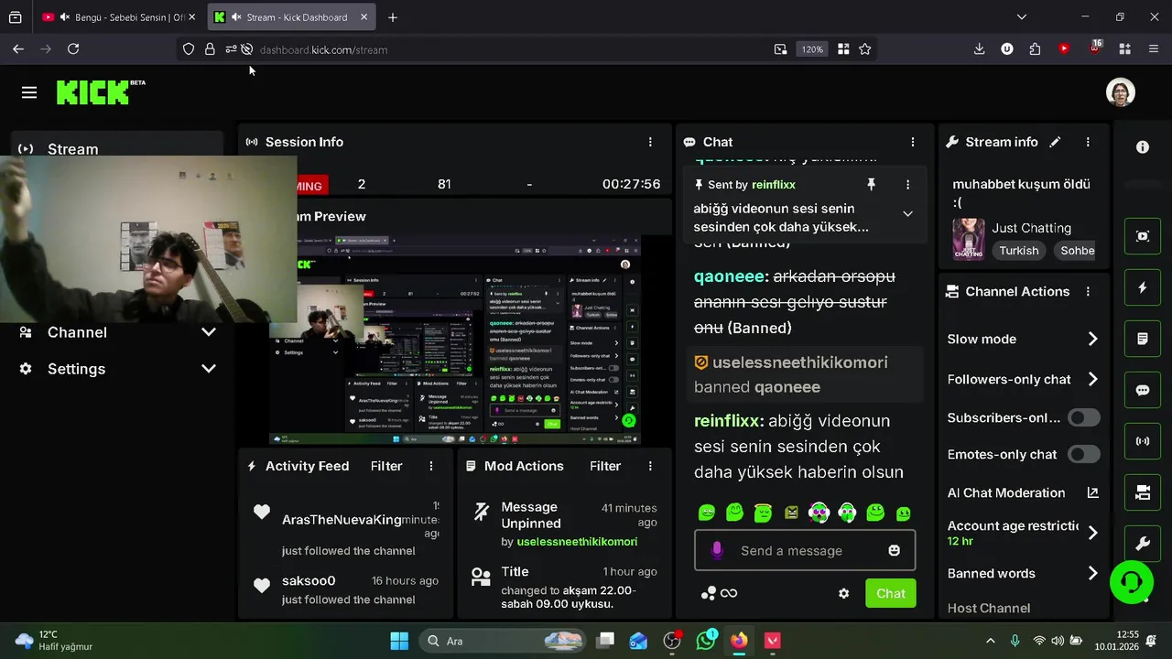Viewport: 1172px width, 659px height.
Task: Click the wrench sidebar icon
Action: point(1143,544)
